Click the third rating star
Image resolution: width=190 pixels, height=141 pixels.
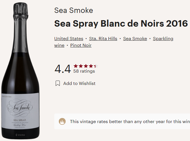pyautogui.click(x=85, y=66)
